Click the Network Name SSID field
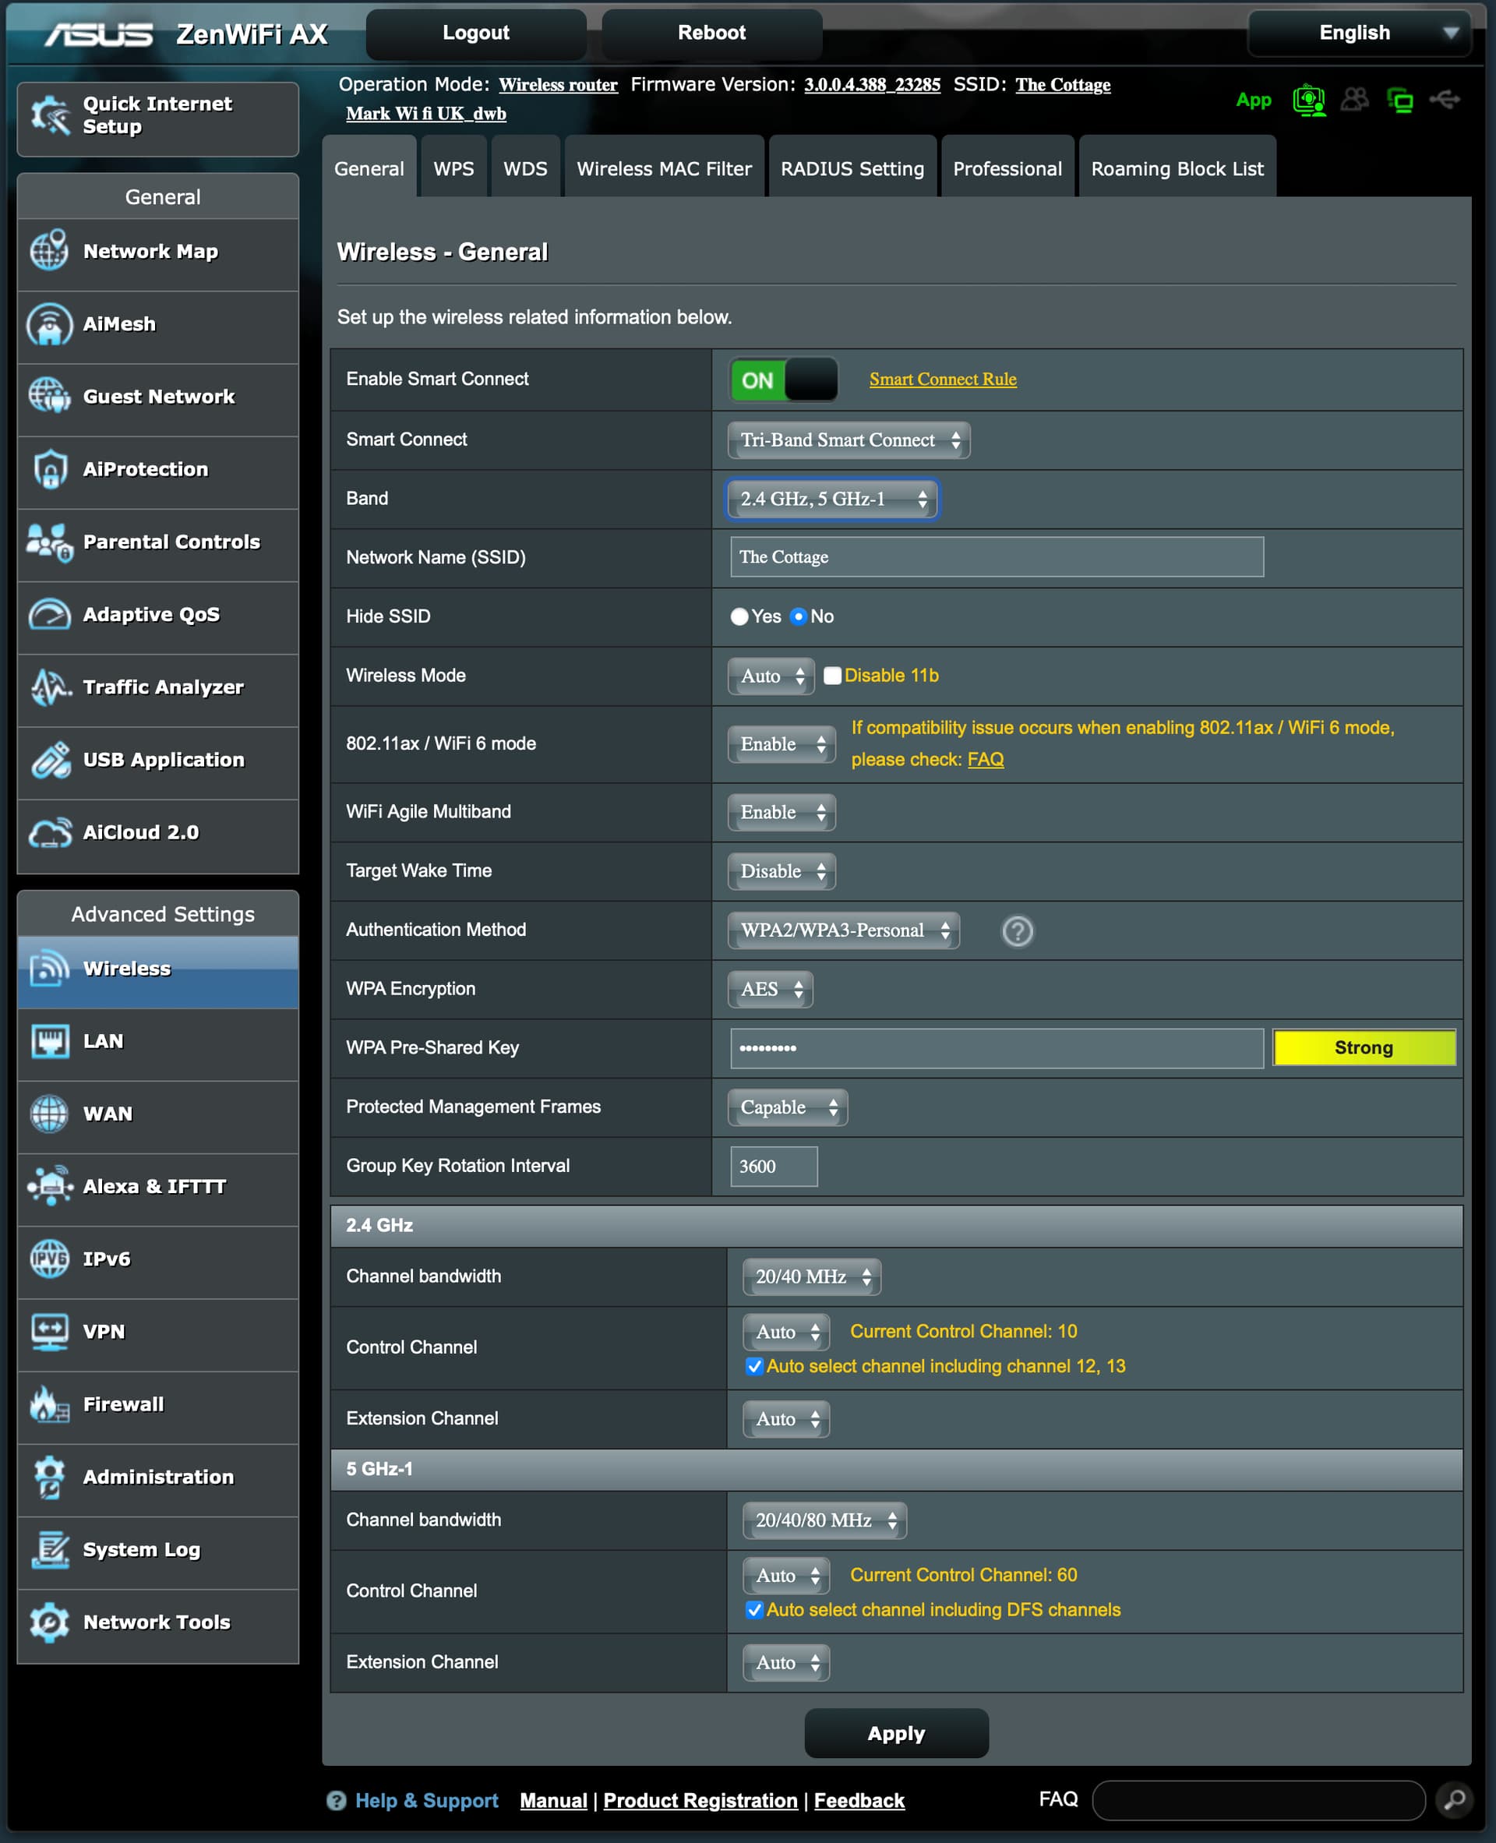1496x1843 pixels. [997, 557]
